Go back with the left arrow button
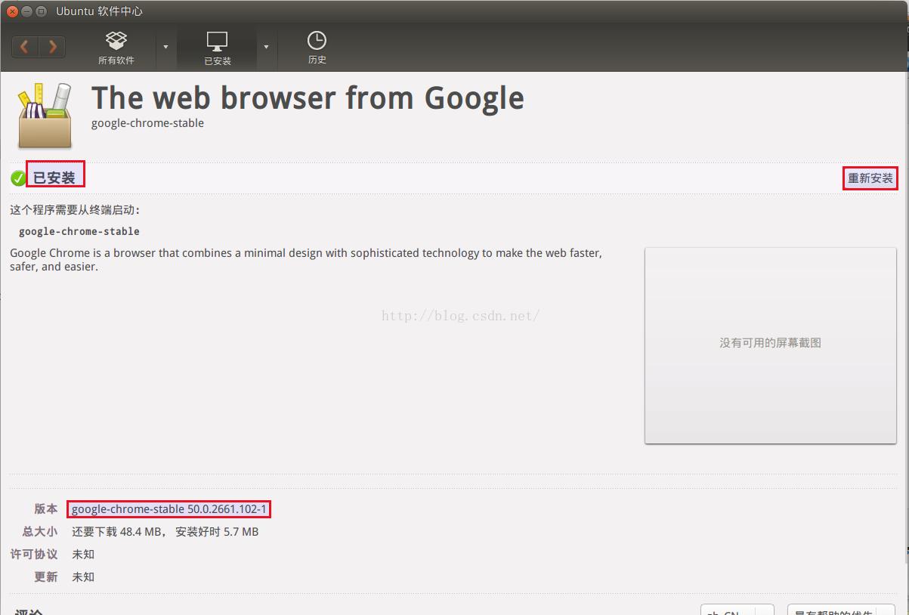 pos(25,47)
